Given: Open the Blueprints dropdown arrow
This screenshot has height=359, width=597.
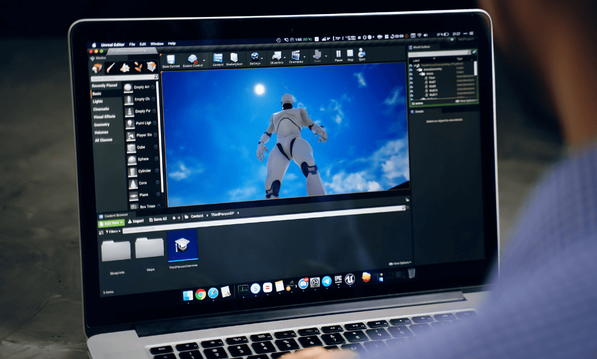Looking at the screenshot, I should pos(285,58).
